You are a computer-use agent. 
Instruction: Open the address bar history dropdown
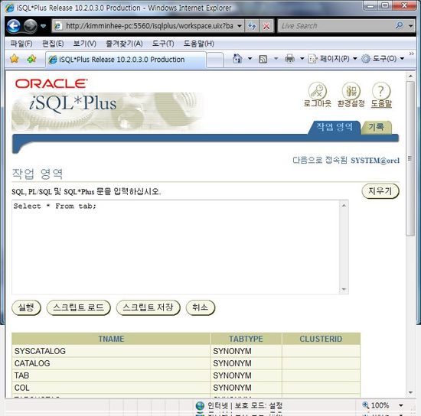tap(240, 26)
